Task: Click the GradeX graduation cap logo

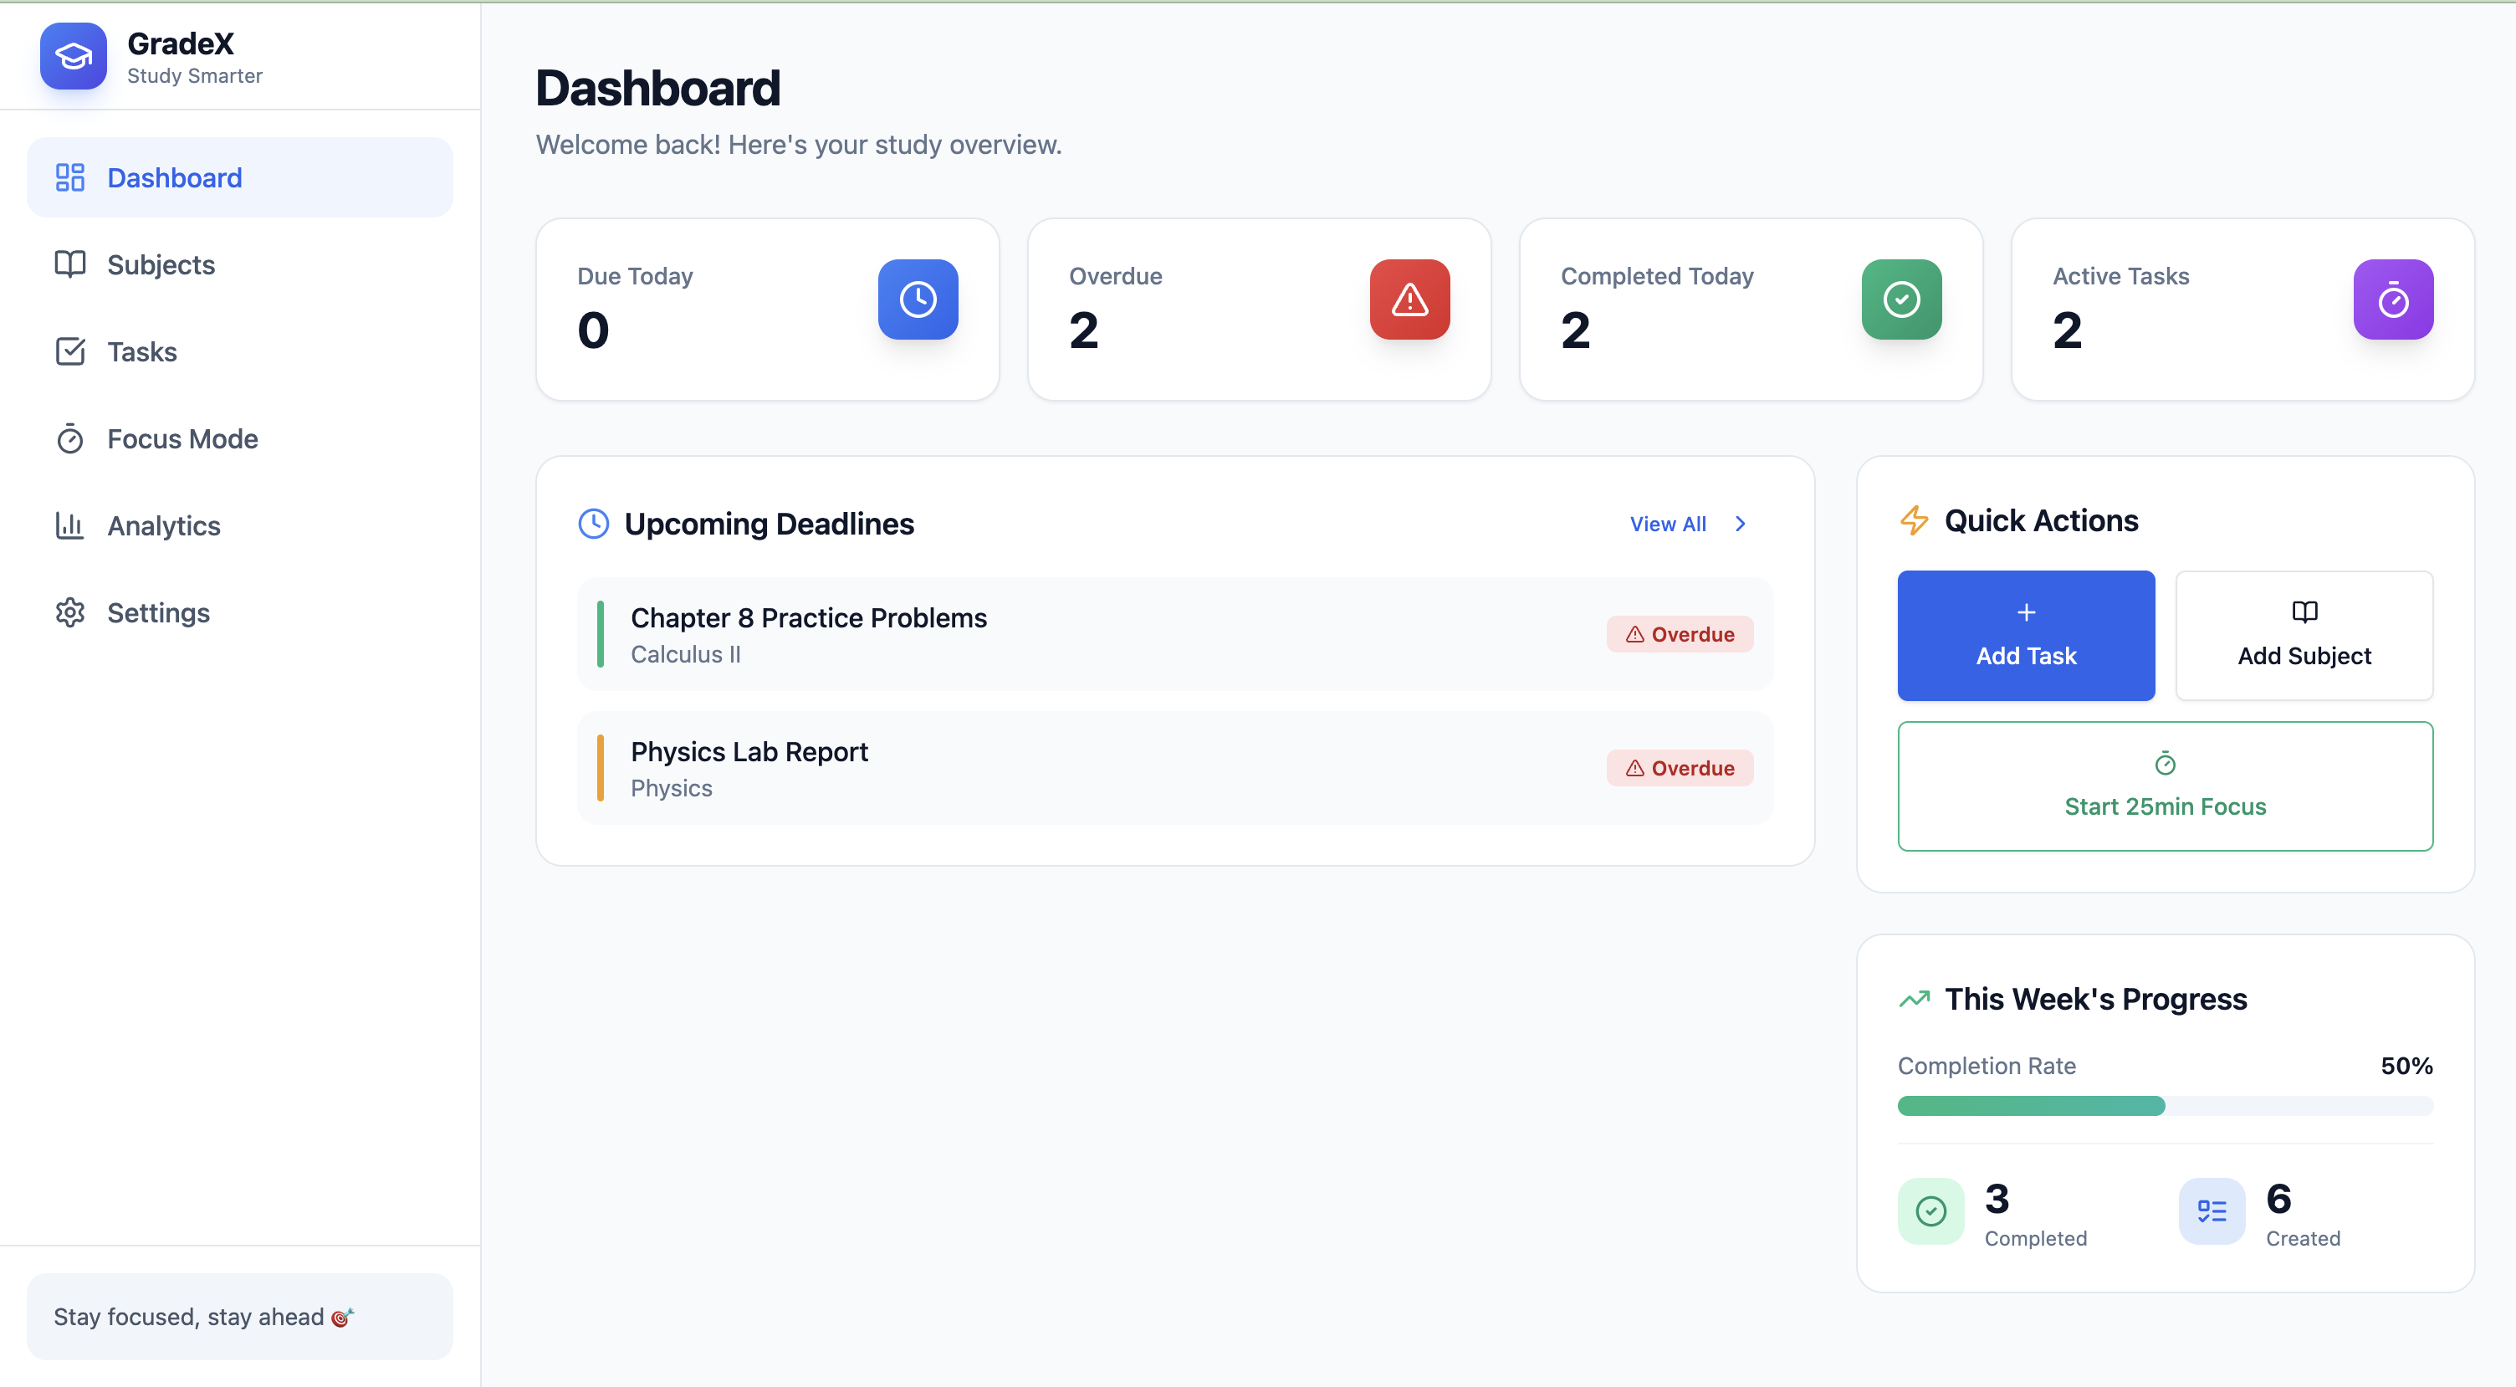Action: [x=74, y=57]
